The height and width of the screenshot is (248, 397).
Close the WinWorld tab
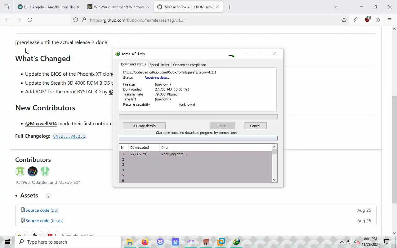(x=147, y=7)
